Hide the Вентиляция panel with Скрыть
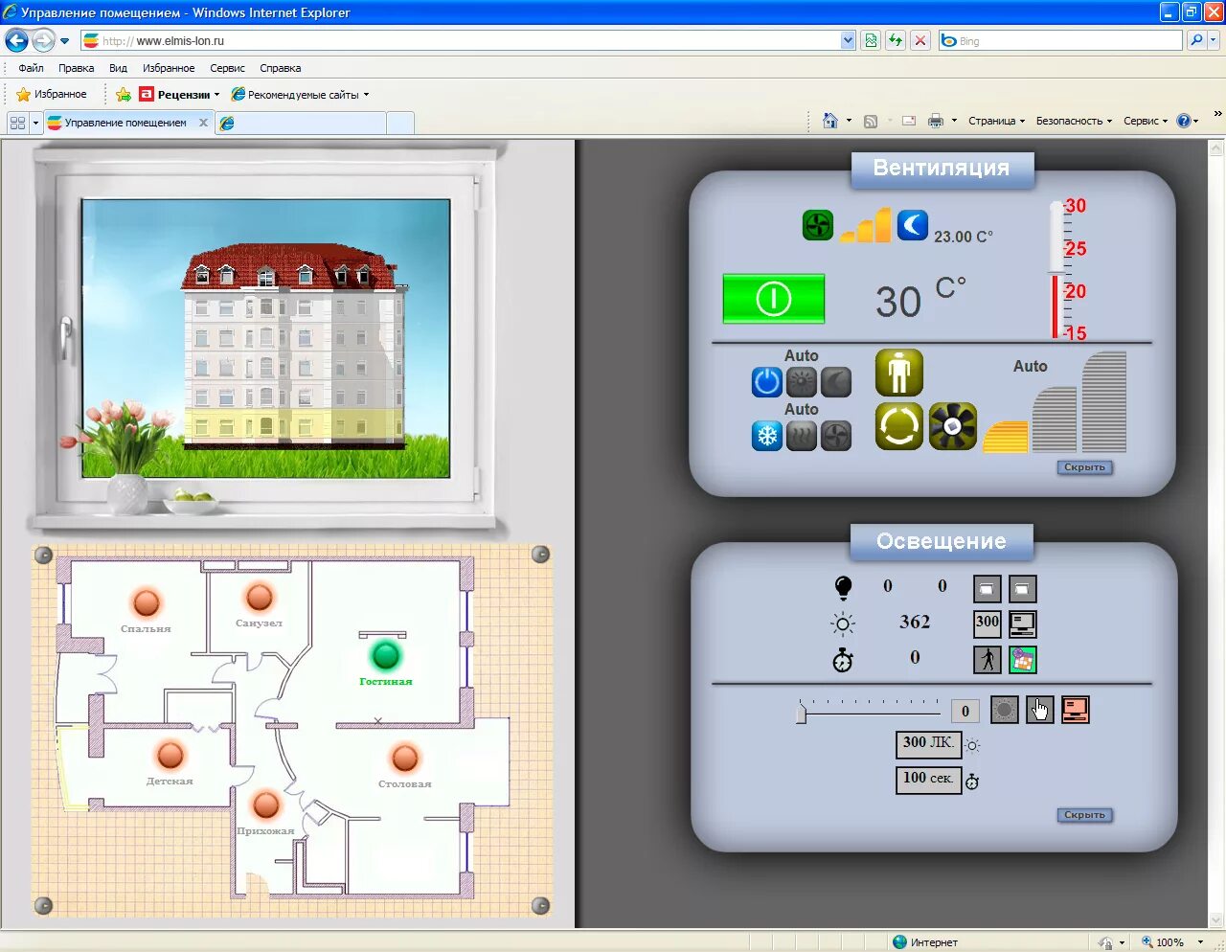This screenshot has width=1226, height=952. (1084, 467)
